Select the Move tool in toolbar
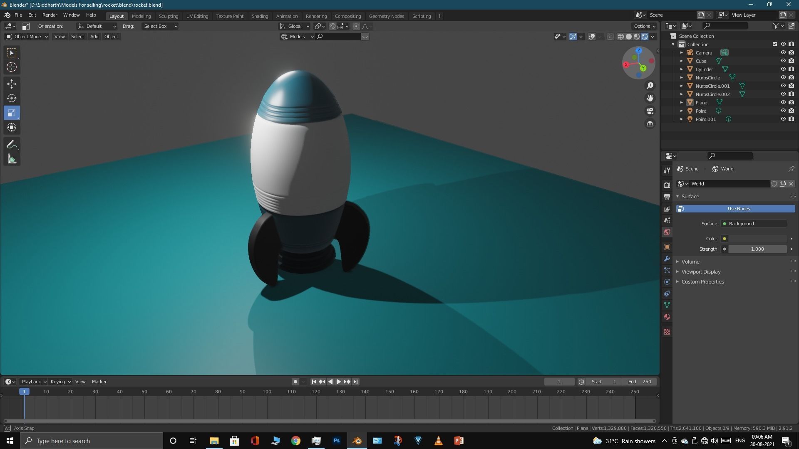 pyautogui.click(x=12, y=84)
